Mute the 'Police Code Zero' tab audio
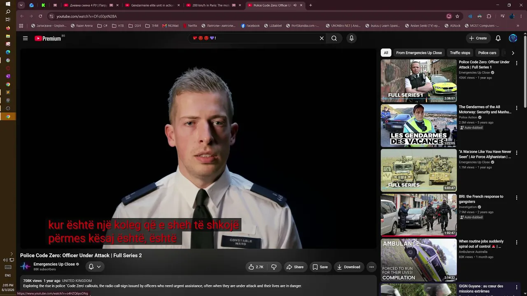527x296 pixels. pos(295,5)
